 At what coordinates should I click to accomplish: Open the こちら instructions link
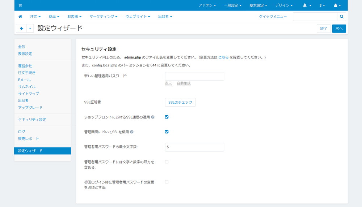click(x=223, y=57)
